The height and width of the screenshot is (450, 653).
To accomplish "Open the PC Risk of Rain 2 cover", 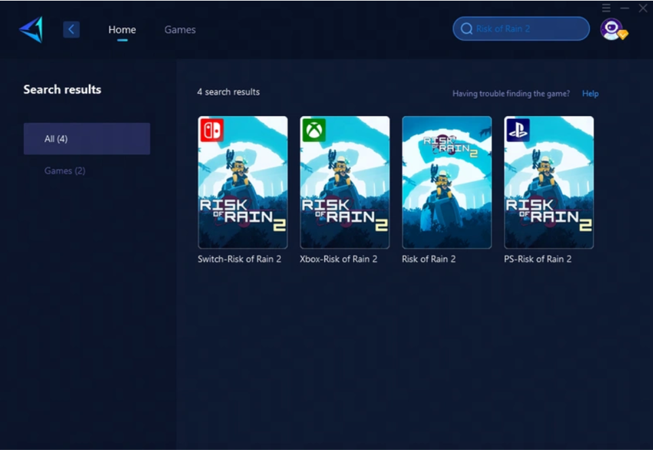I will (447, 183).
